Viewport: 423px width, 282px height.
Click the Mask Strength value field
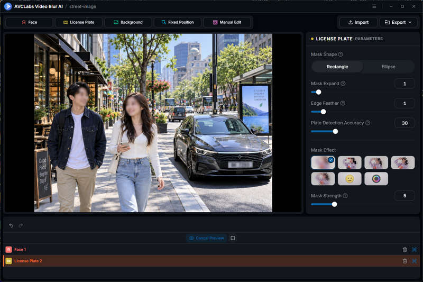coord(404,196)
